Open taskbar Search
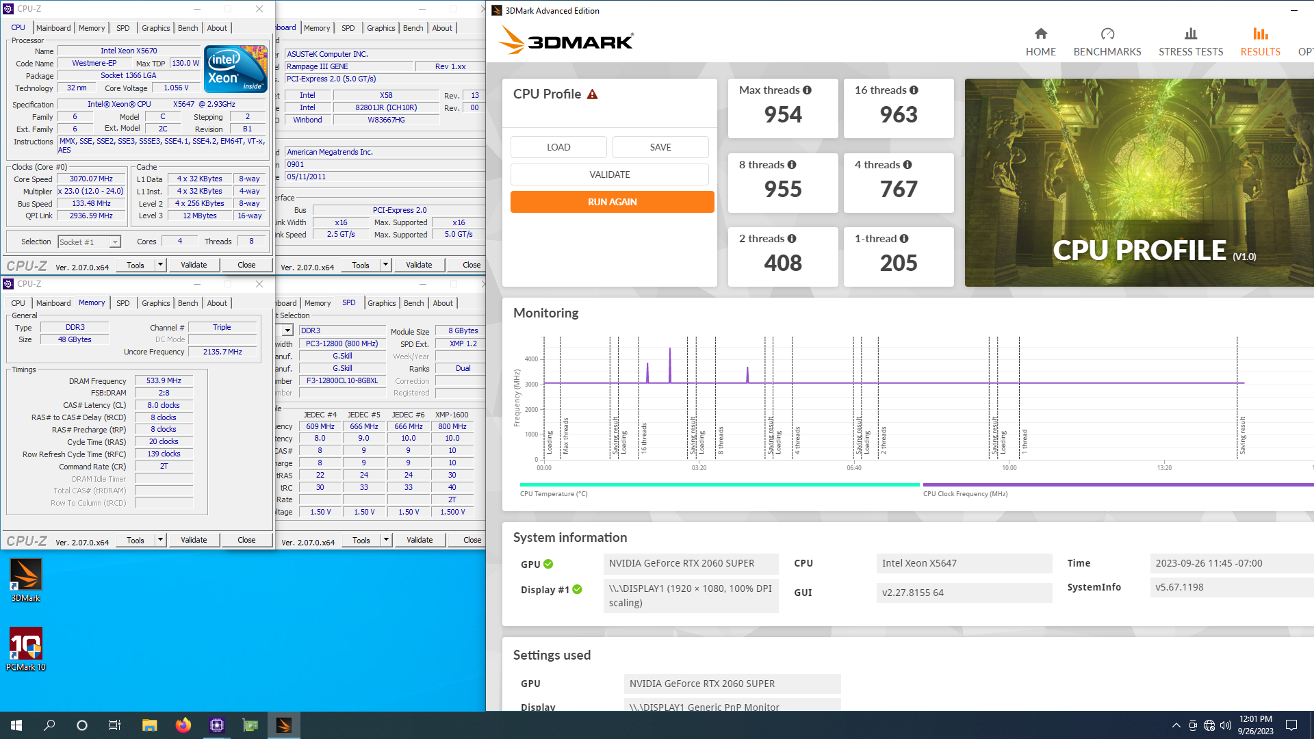Image resolution: width=1314 pixels, height=739 pixels. 49,725
